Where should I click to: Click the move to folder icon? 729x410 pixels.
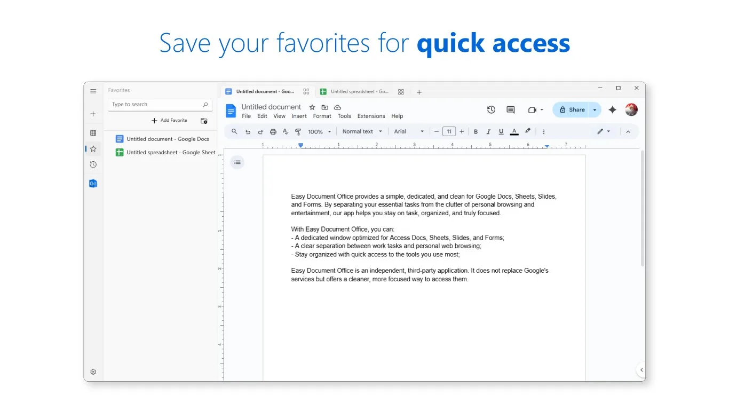[324, 107]
